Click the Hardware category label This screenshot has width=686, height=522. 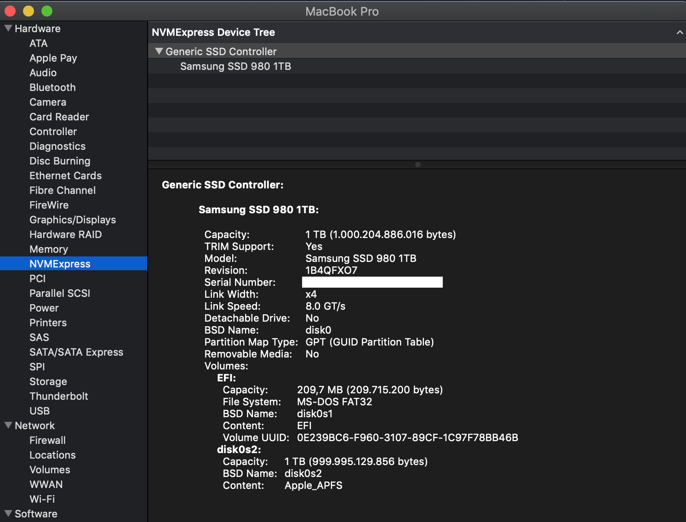pos(38,28)
